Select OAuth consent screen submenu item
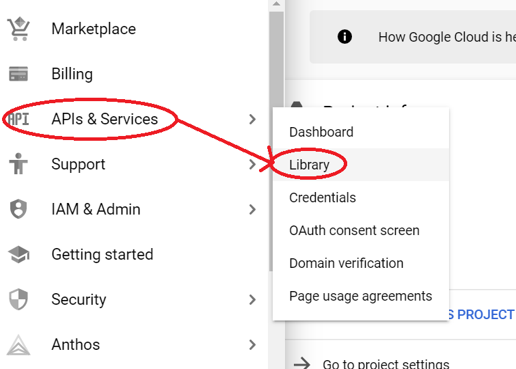This screenshot has width=516, height=369. [x=361, y=230]
